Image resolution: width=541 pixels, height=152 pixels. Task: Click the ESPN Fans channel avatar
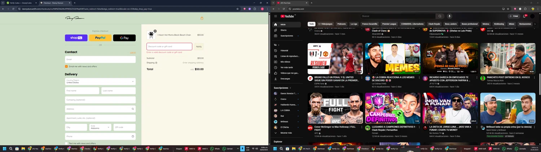click(310, 78)
